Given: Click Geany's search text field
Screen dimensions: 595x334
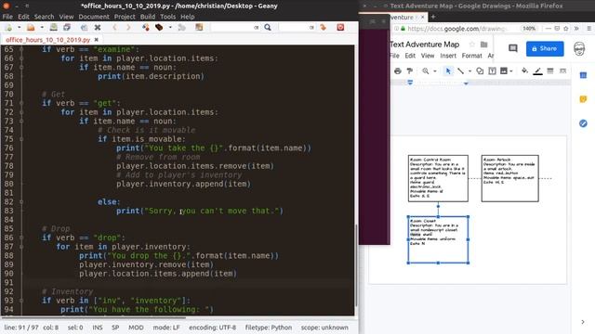Looking at the screenshot, I should [235, 27].
